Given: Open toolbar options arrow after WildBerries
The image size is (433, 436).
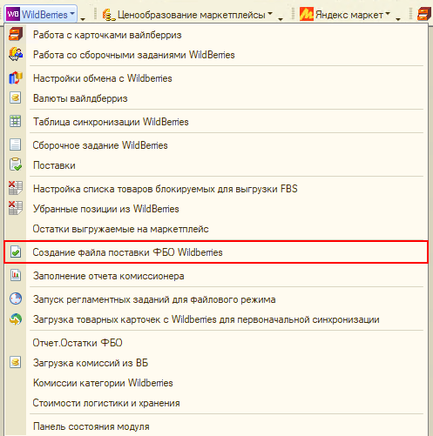Looking at the screenshot, I should click(x=83, y=18).
